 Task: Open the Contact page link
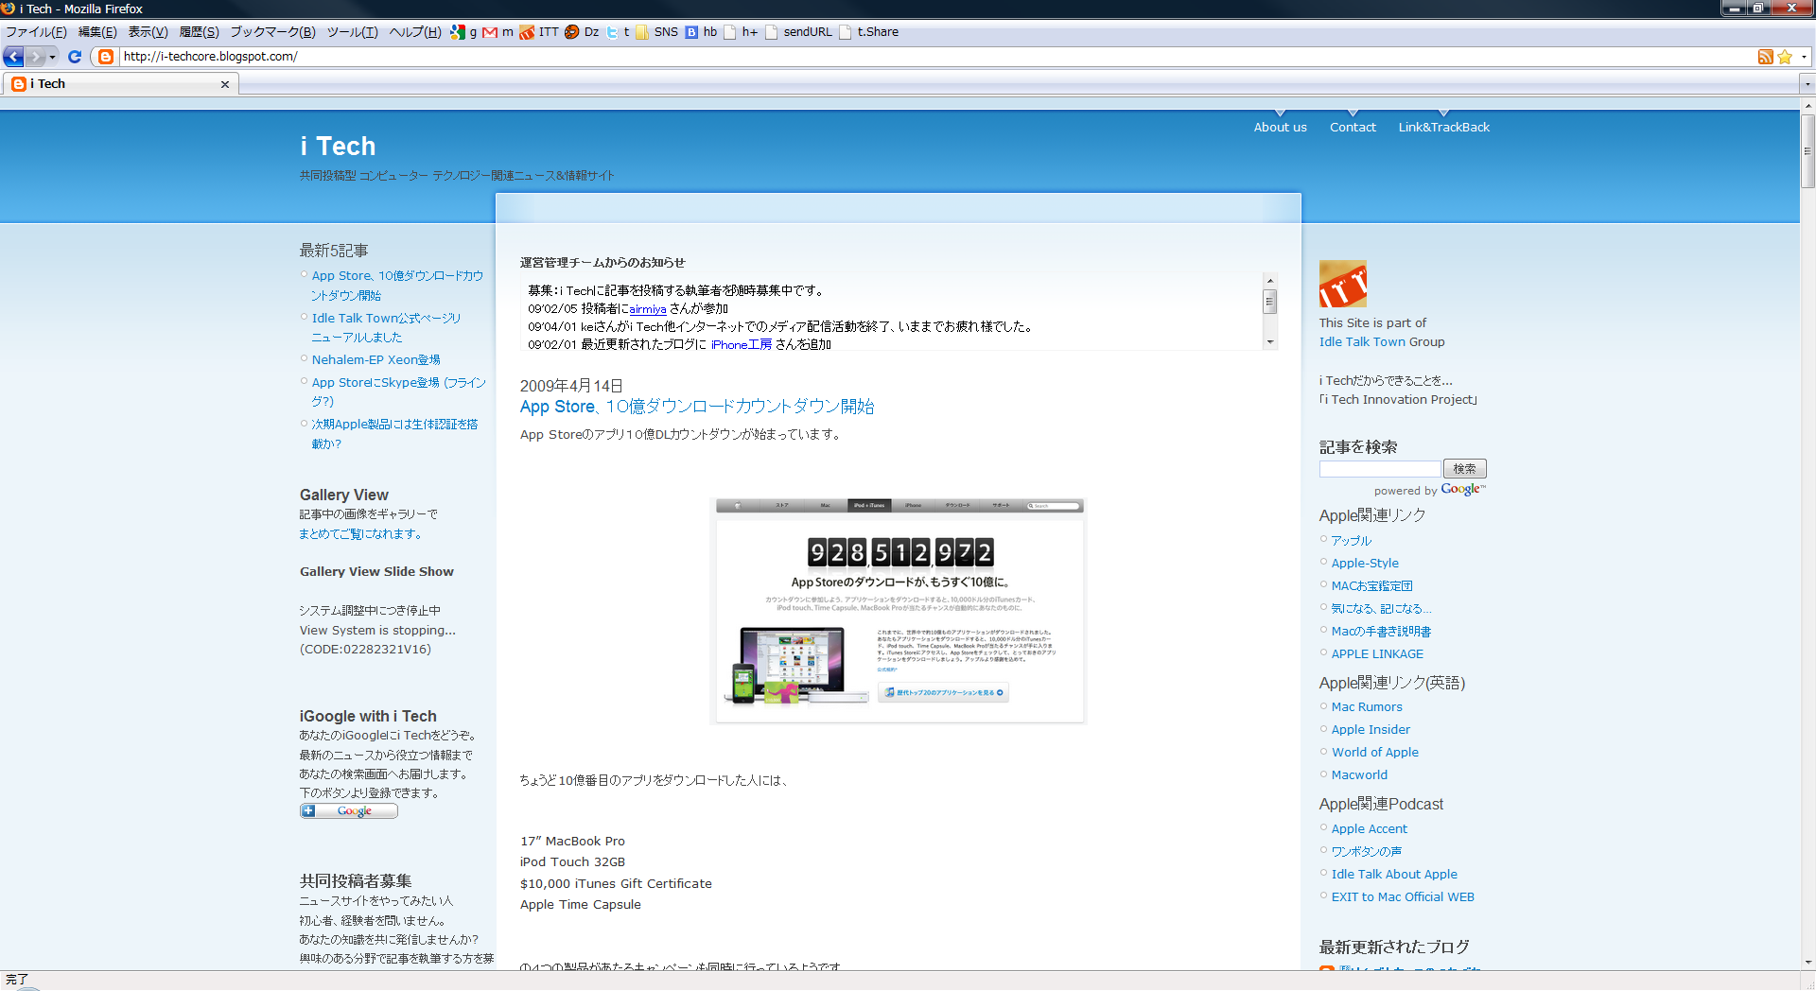pos(1353,128)
